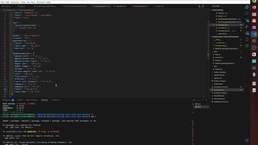Open the View menu
258x145 pixels.
tap(23, 2)
